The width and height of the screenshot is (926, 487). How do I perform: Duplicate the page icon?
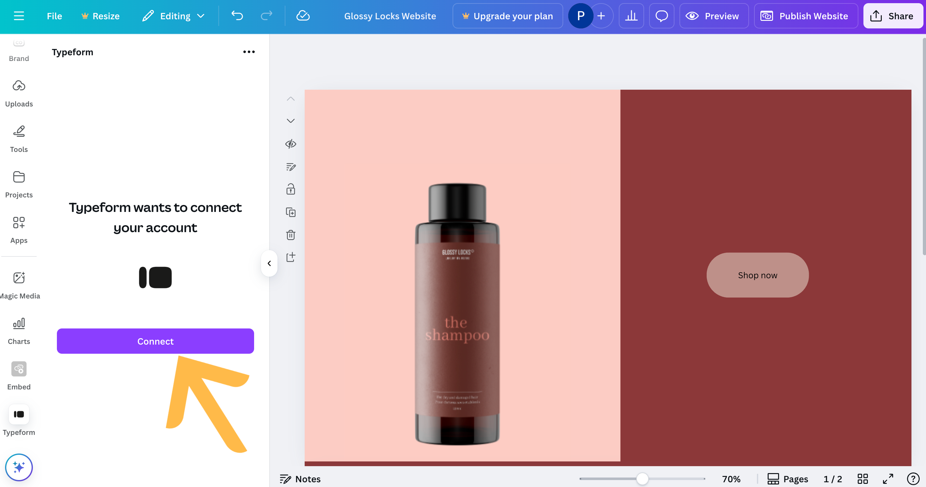tap(290, 212)
